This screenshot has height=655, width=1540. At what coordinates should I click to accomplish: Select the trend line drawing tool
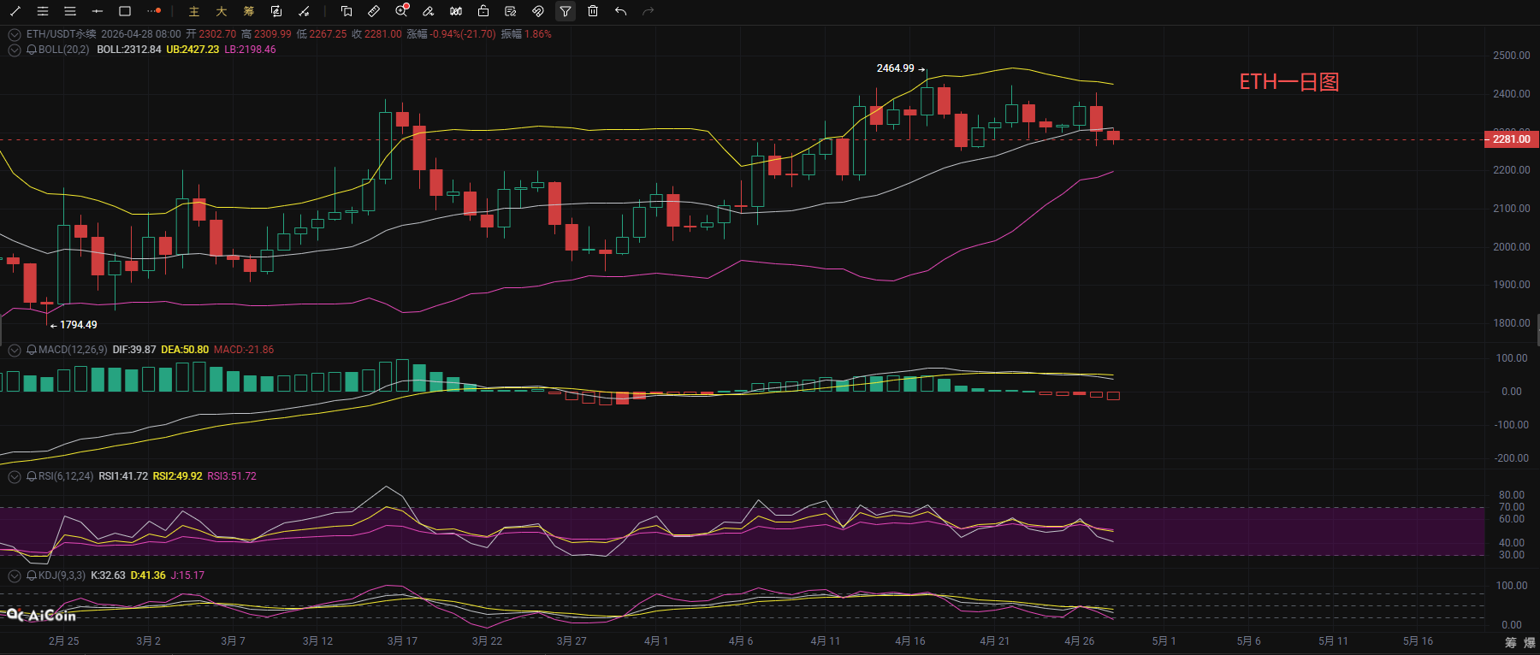[x=15, y=11]
